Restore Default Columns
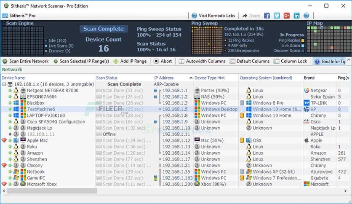352x204 pixels. (x=250, y=61)
